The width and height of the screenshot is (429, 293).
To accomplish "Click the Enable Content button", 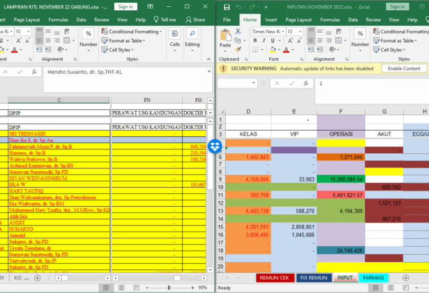I will click(x=404, y=69).
